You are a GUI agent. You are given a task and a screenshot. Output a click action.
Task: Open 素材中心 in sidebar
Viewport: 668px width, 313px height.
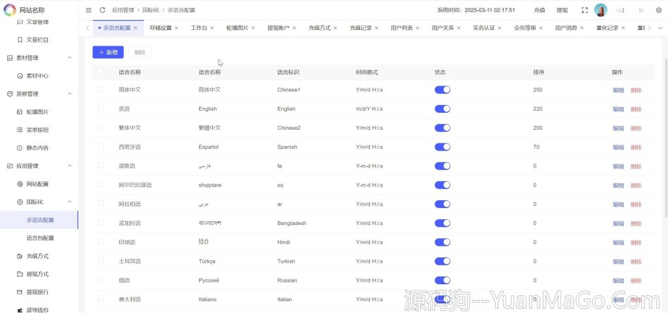pos(37,76)
